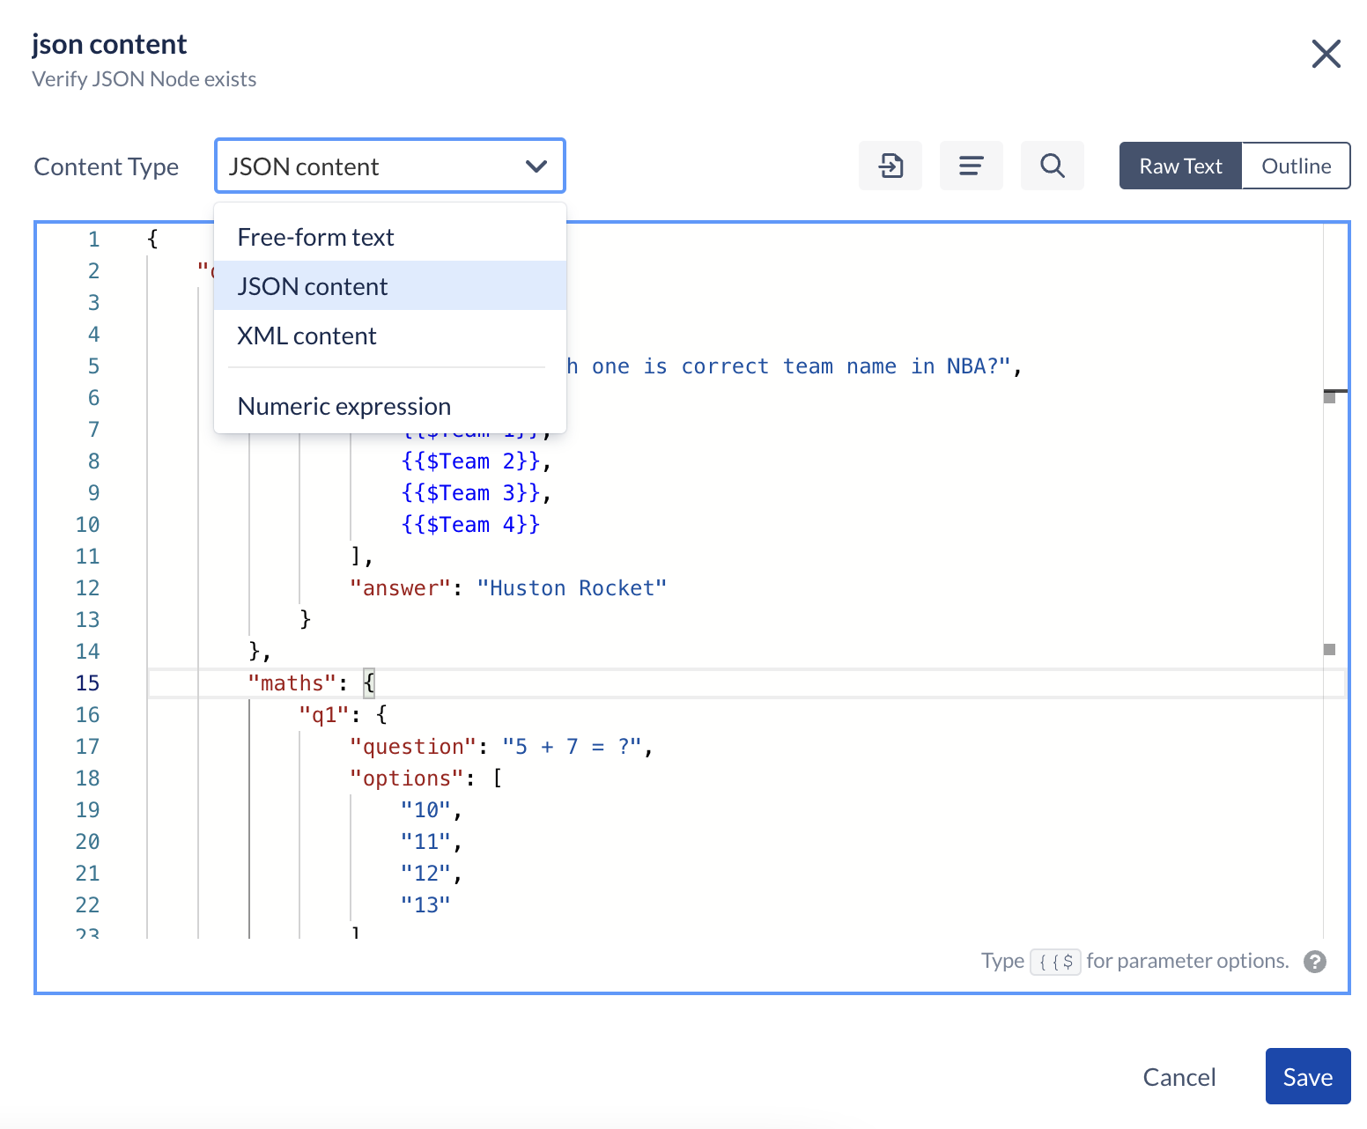Click the help question mark icon
This screenshot has height=1129, width=1367.
tap(1315, 962)
